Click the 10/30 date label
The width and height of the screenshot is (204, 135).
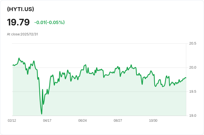153,121
